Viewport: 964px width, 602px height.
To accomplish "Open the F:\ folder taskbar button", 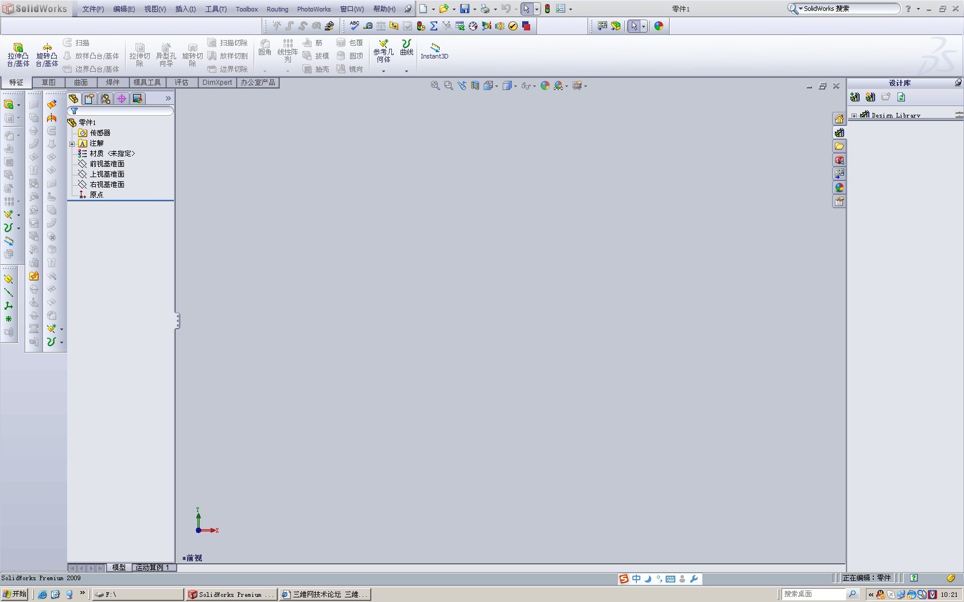I will (138, 595).
